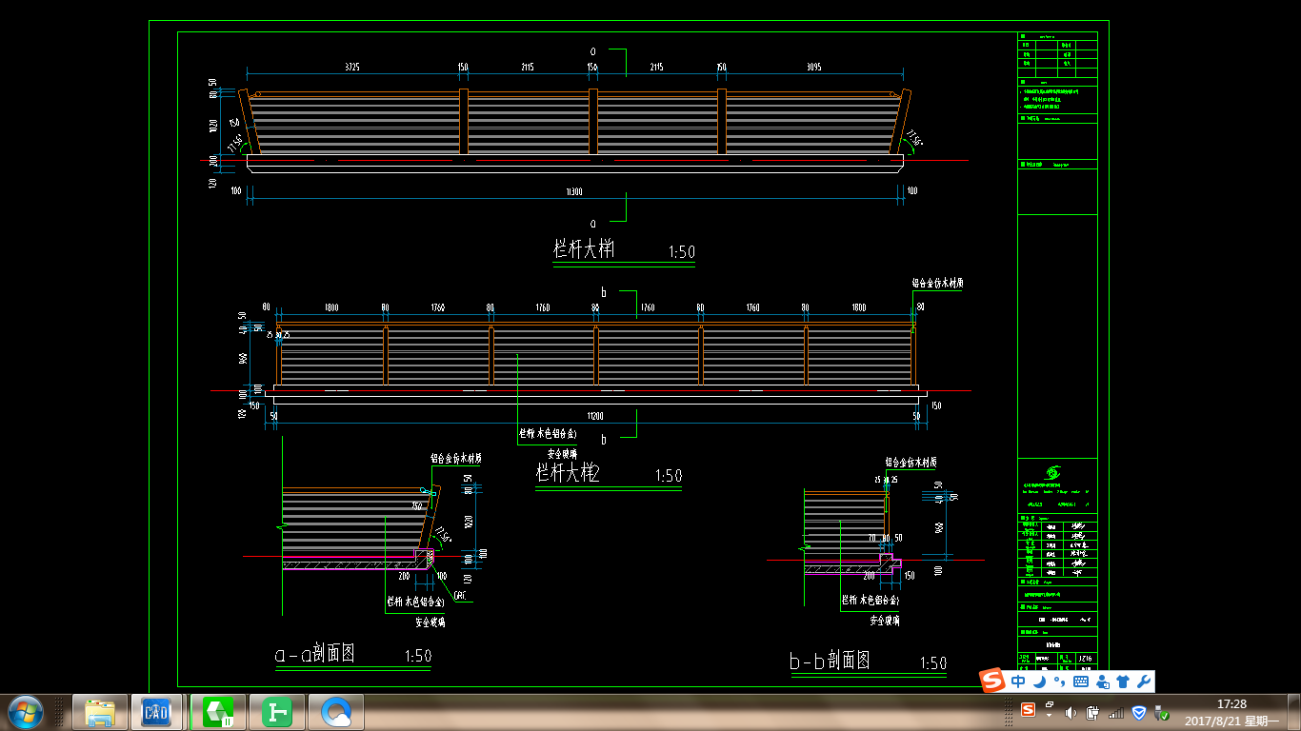The width and height of the screenshot is (1301, 731).
Task: Click the safely remove USB hardware icon
Action: pos(1160,712)
